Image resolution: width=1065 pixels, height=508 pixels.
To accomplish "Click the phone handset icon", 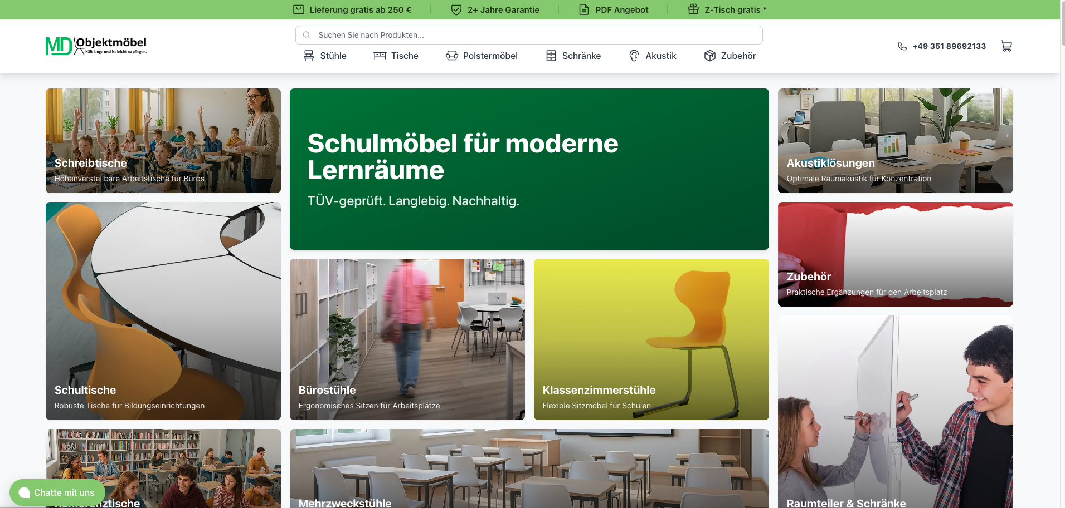I will coord(902,46).
